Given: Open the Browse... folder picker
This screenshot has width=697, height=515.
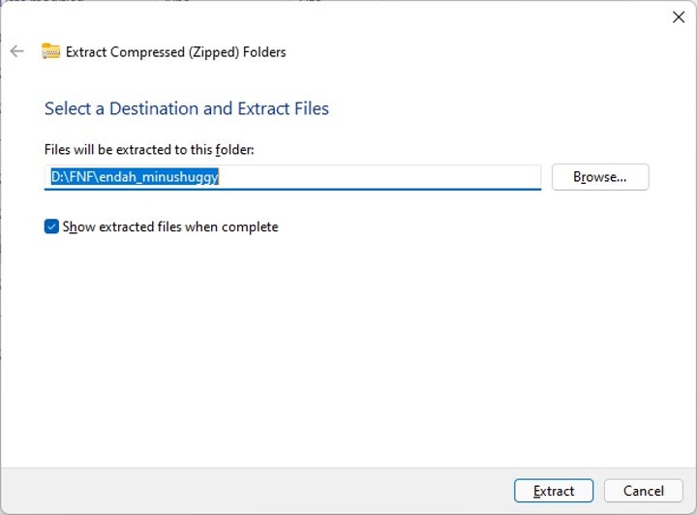Looking at the screenshot, I should 599,177.
